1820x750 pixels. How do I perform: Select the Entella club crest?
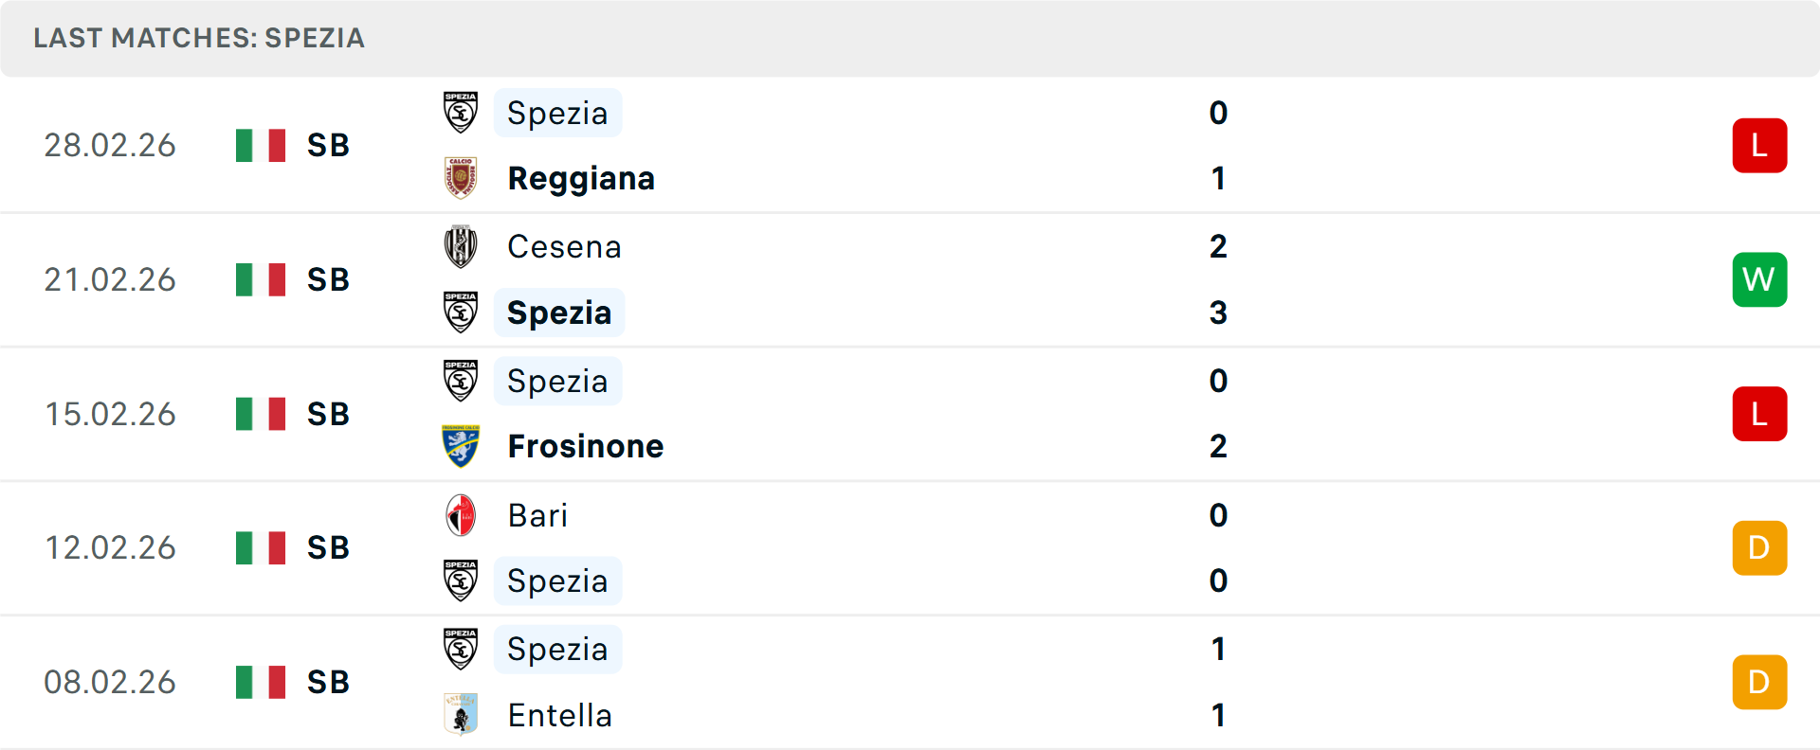point(461,716)
